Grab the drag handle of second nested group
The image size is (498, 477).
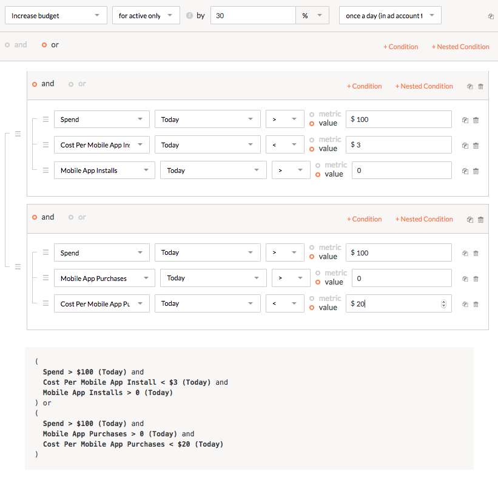pos(18,266)
